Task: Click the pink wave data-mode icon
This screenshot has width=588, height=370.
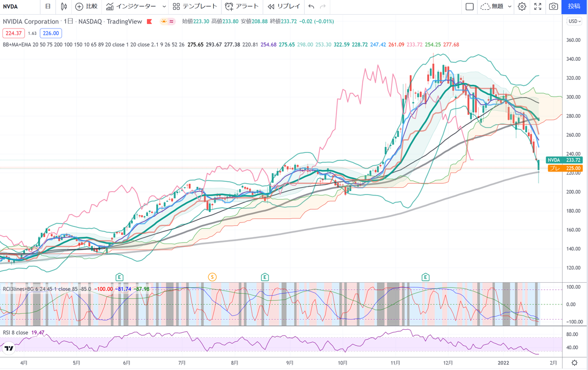Action: point(171,22)
